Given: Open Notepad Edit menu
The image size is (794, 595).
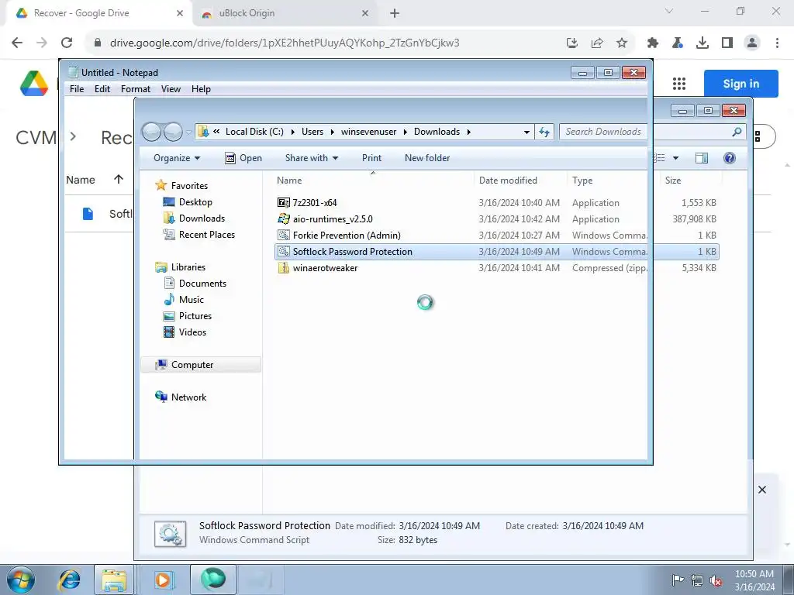Looking at the screenshot, I should (x=102, y=89).
